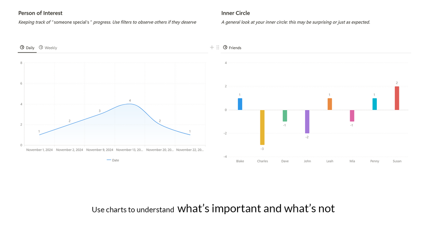The height and width of the screenshot is (232, 427).
Task: Click the November 1, 2024 data point
Action: click(39, 135)
